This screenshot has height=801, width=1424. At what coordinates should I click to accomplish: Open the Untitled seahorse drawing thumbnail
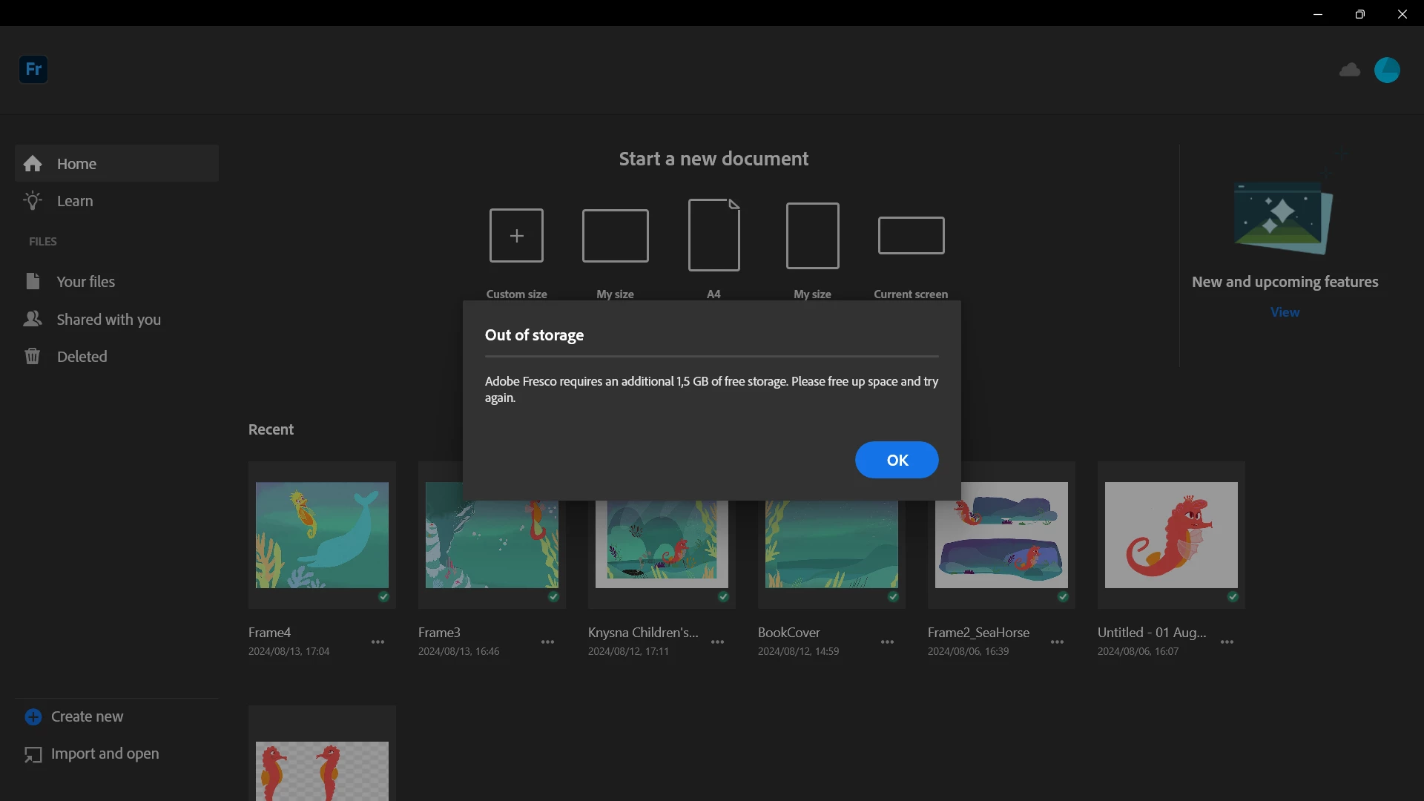tap(1170, 535)
